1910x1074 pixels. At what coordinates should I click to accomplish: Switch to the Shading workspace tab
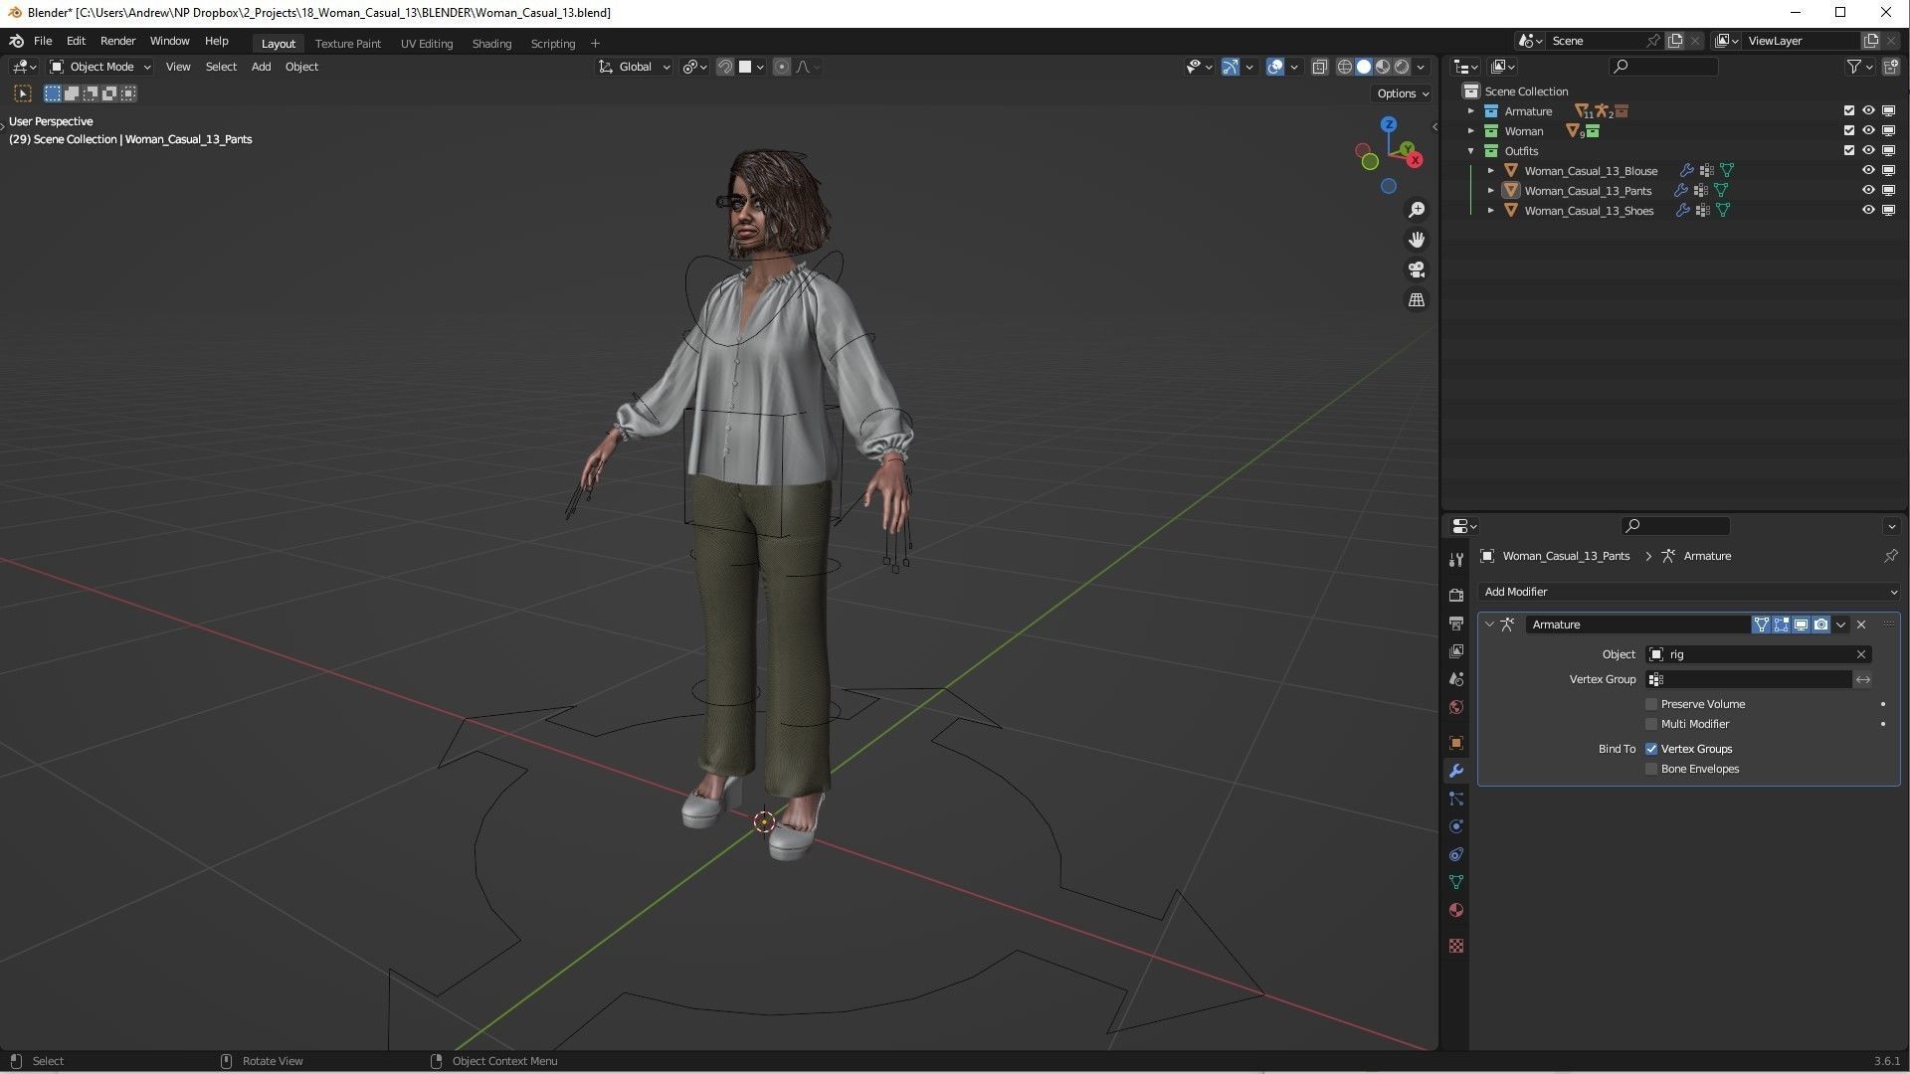pyautogui.click(x=491, y=44)
